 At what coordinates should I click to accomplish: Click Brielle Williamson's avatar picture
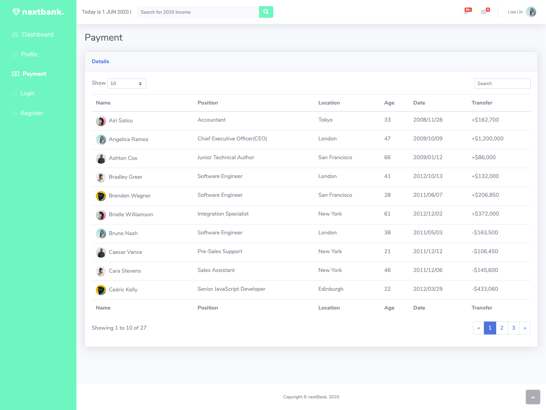point(101,215)
